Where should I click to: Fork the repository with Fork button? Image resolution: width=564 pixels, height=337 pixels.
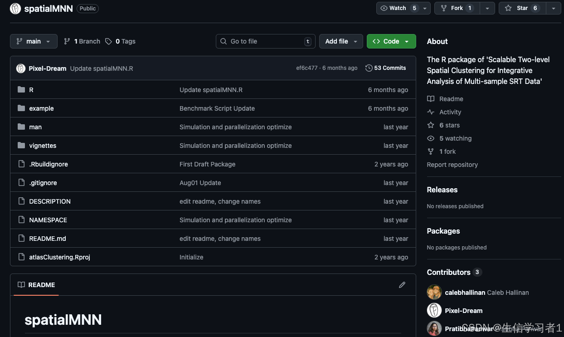coord(457,8)
